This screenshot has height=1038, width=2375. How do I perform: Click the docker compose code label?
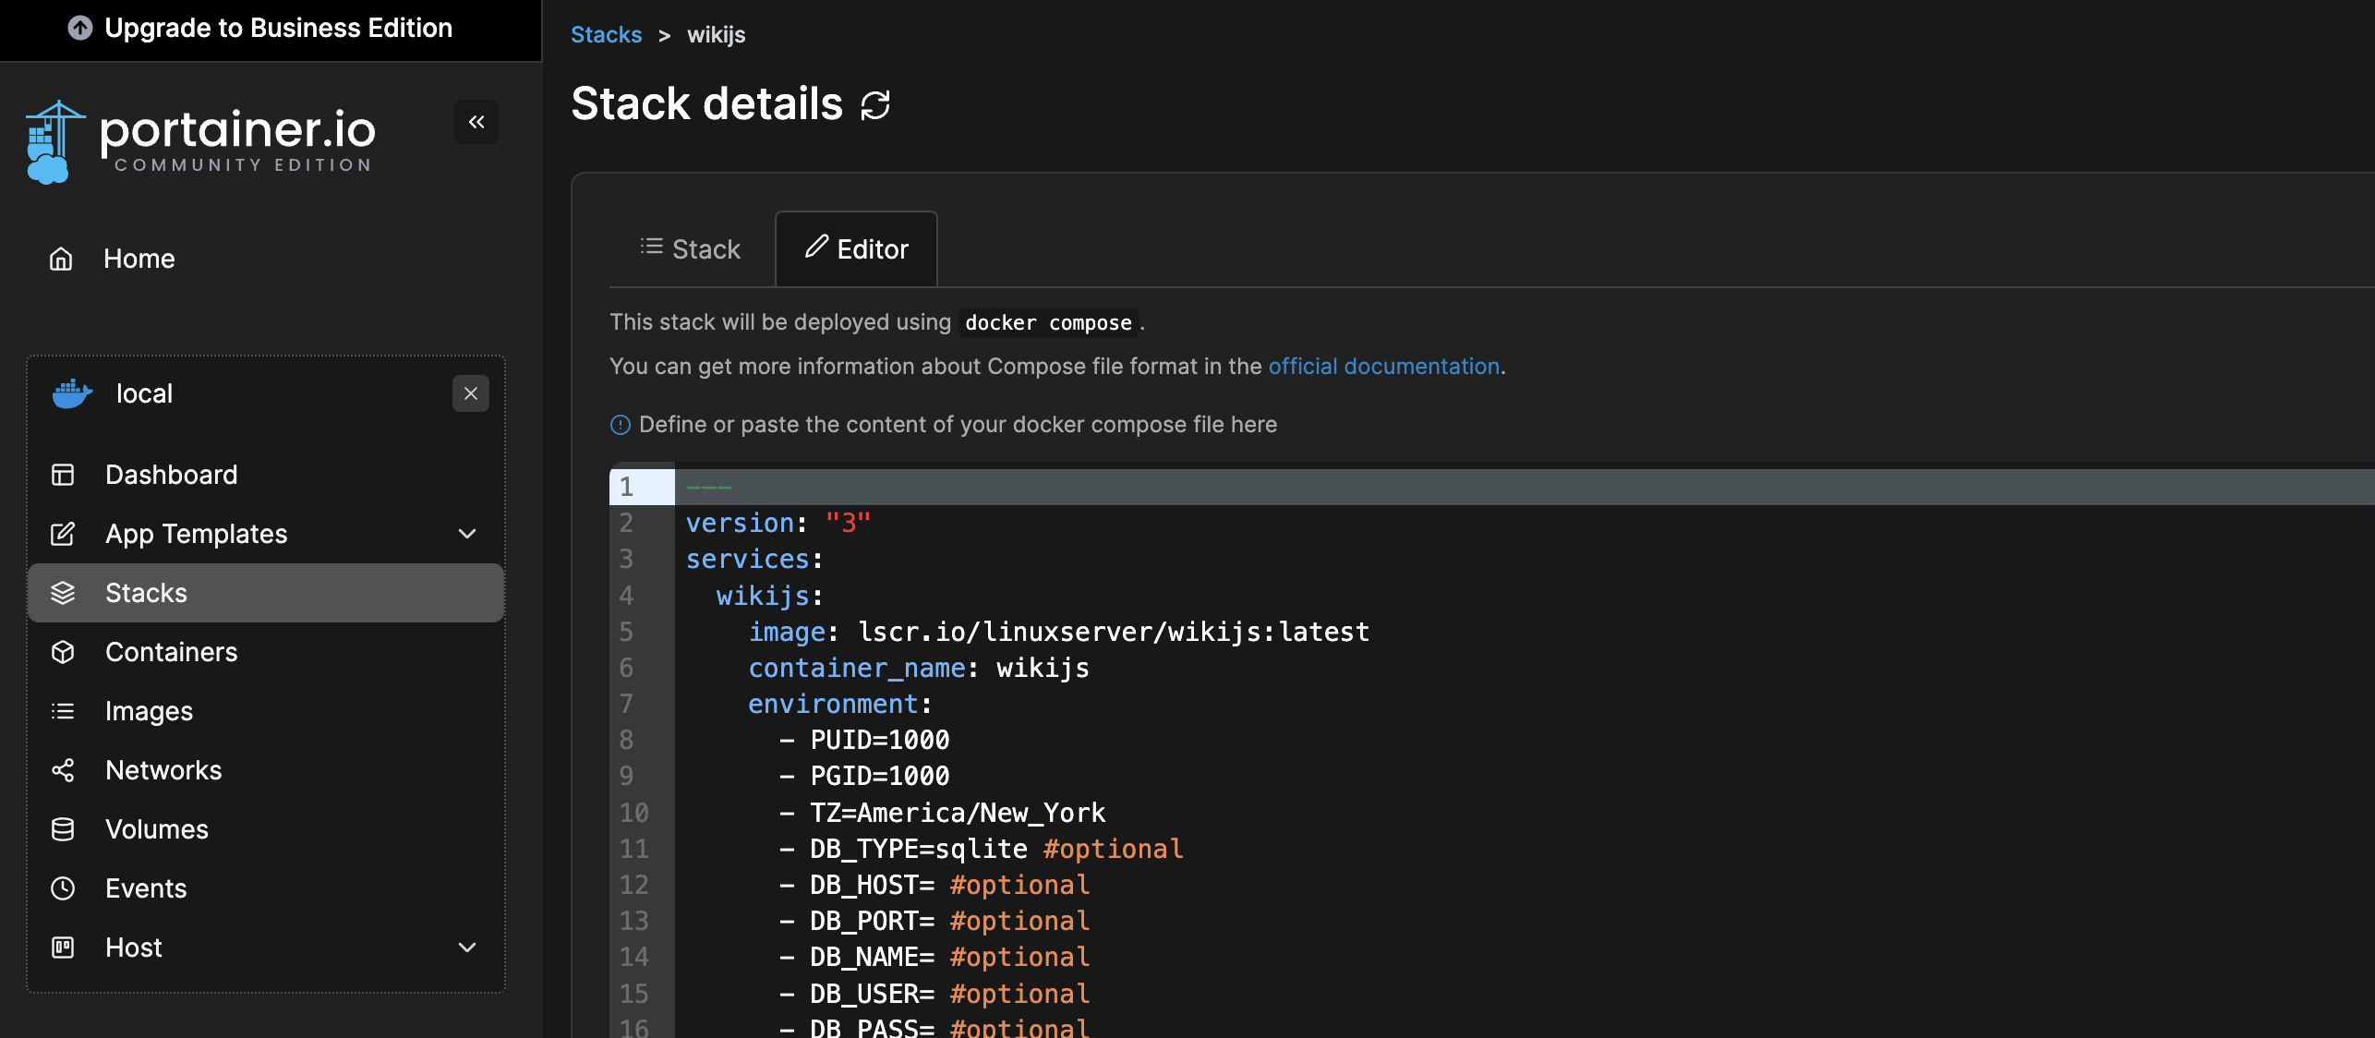click(x=1048, y=322)
